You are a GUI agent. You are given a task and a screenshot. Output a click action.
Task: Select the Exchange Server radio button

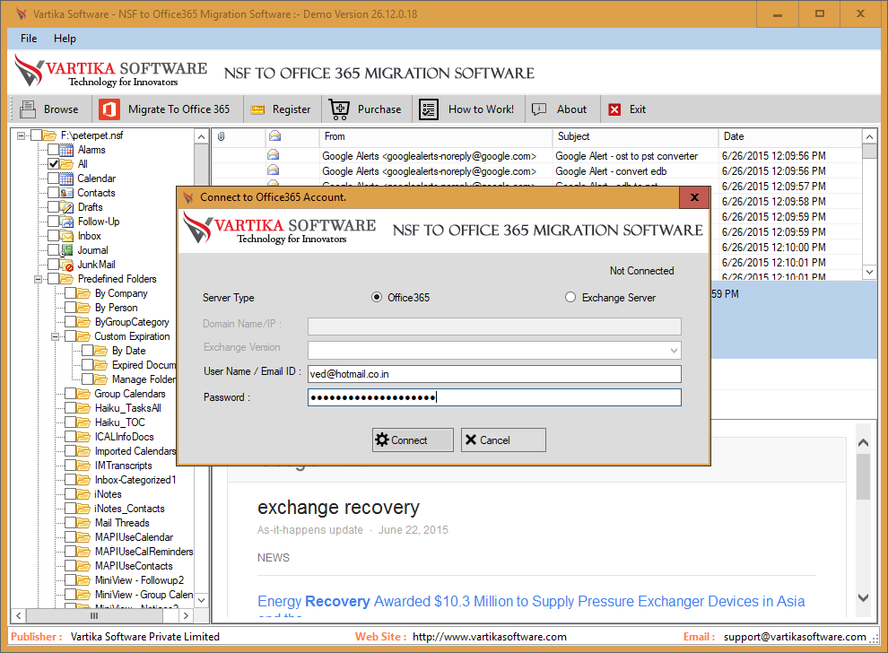[570, 297]
